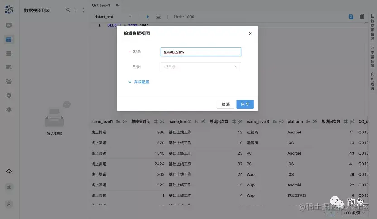
Task: Select the cell with value 2424
Action: click(x=159, y=164)
